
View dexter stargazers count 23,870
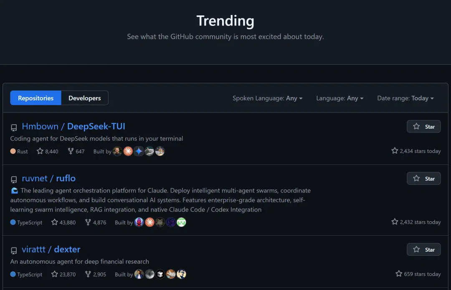click(63, 274)
